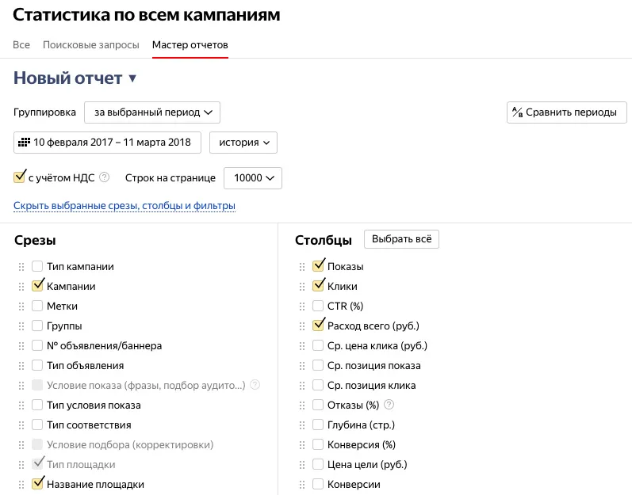632x495 pixels.
Task: Click drag handle beside Тип условия показа
Action: tap(21, 406)
